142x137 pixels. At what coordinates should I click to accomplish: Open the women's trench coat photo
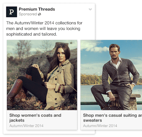coord(42,75)
